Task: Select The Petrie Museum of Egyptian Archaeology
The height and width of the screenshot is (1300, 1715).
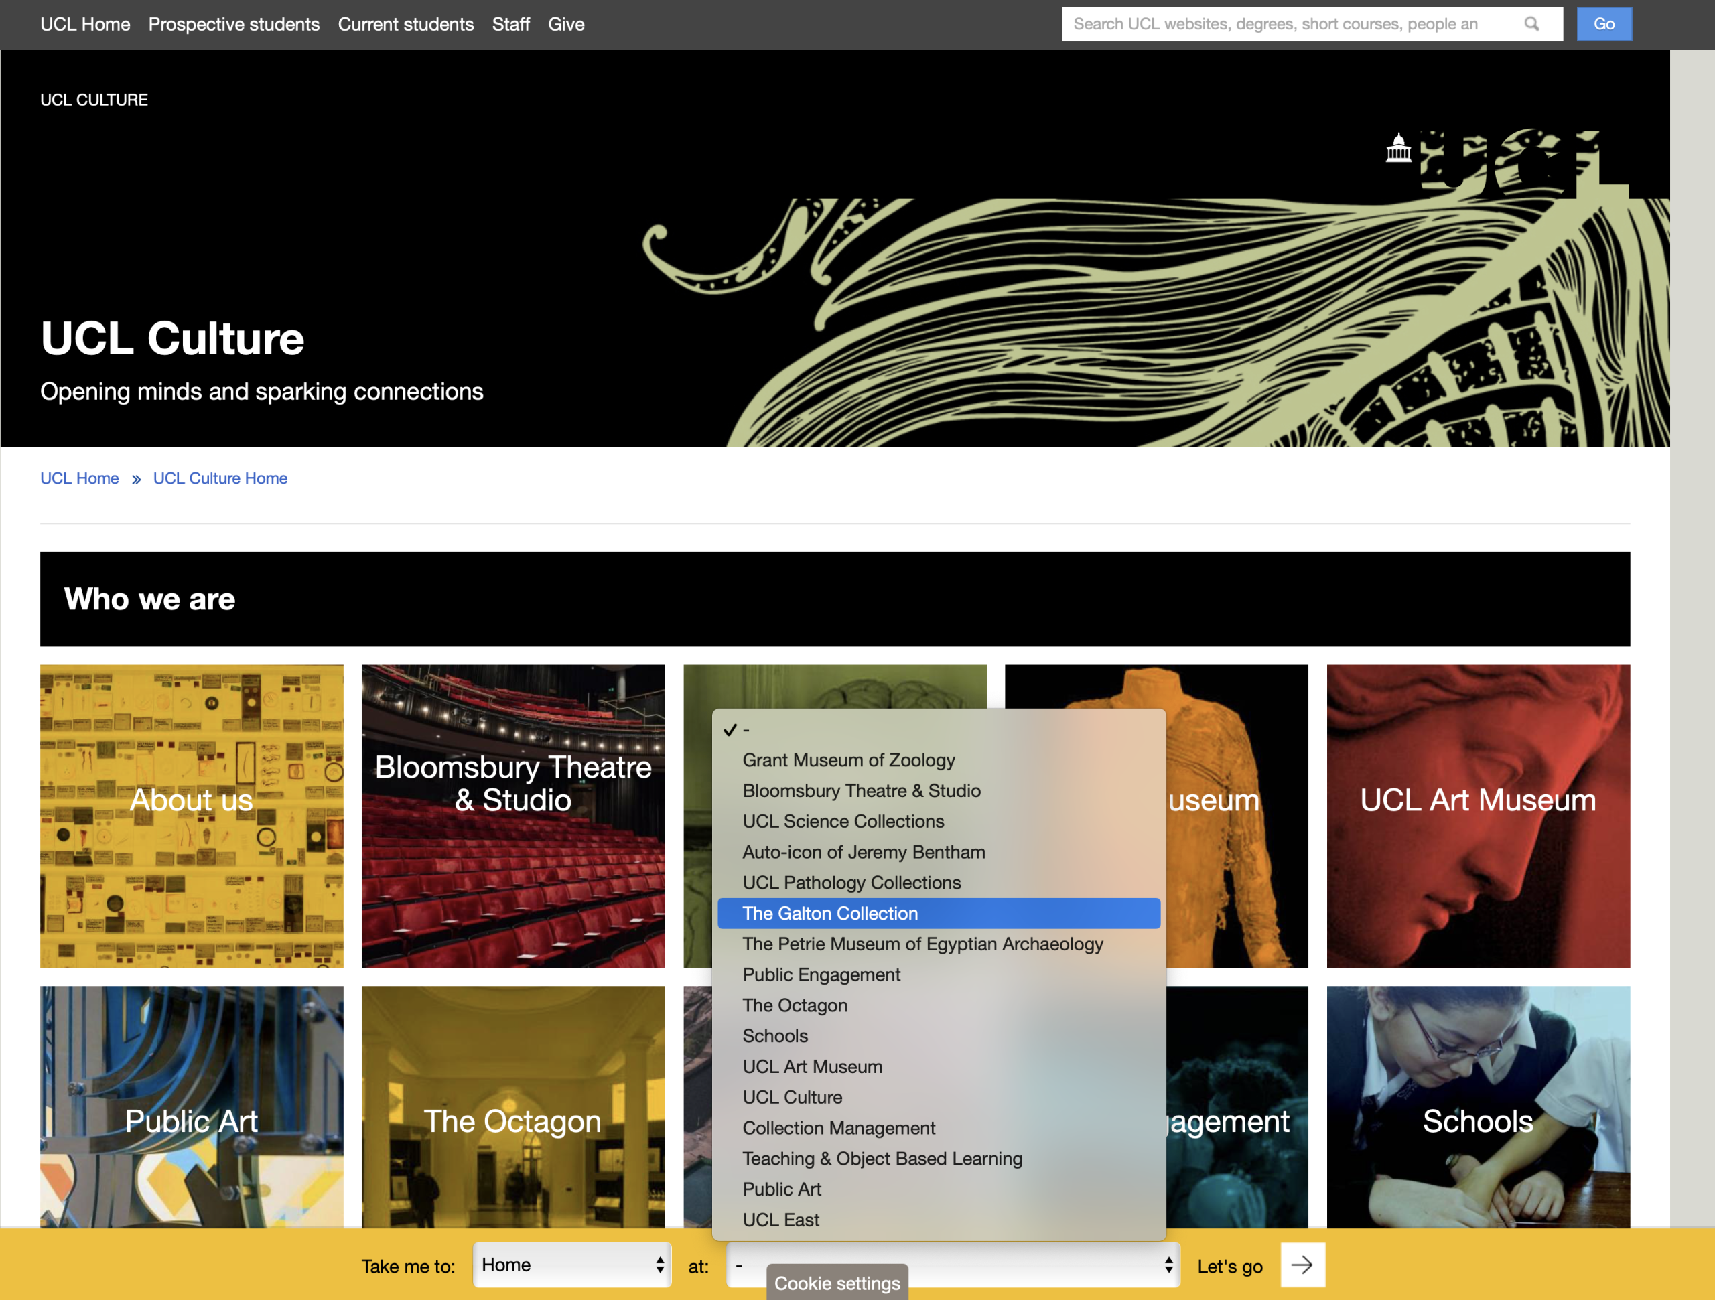Action: click(x=922, y=944)
